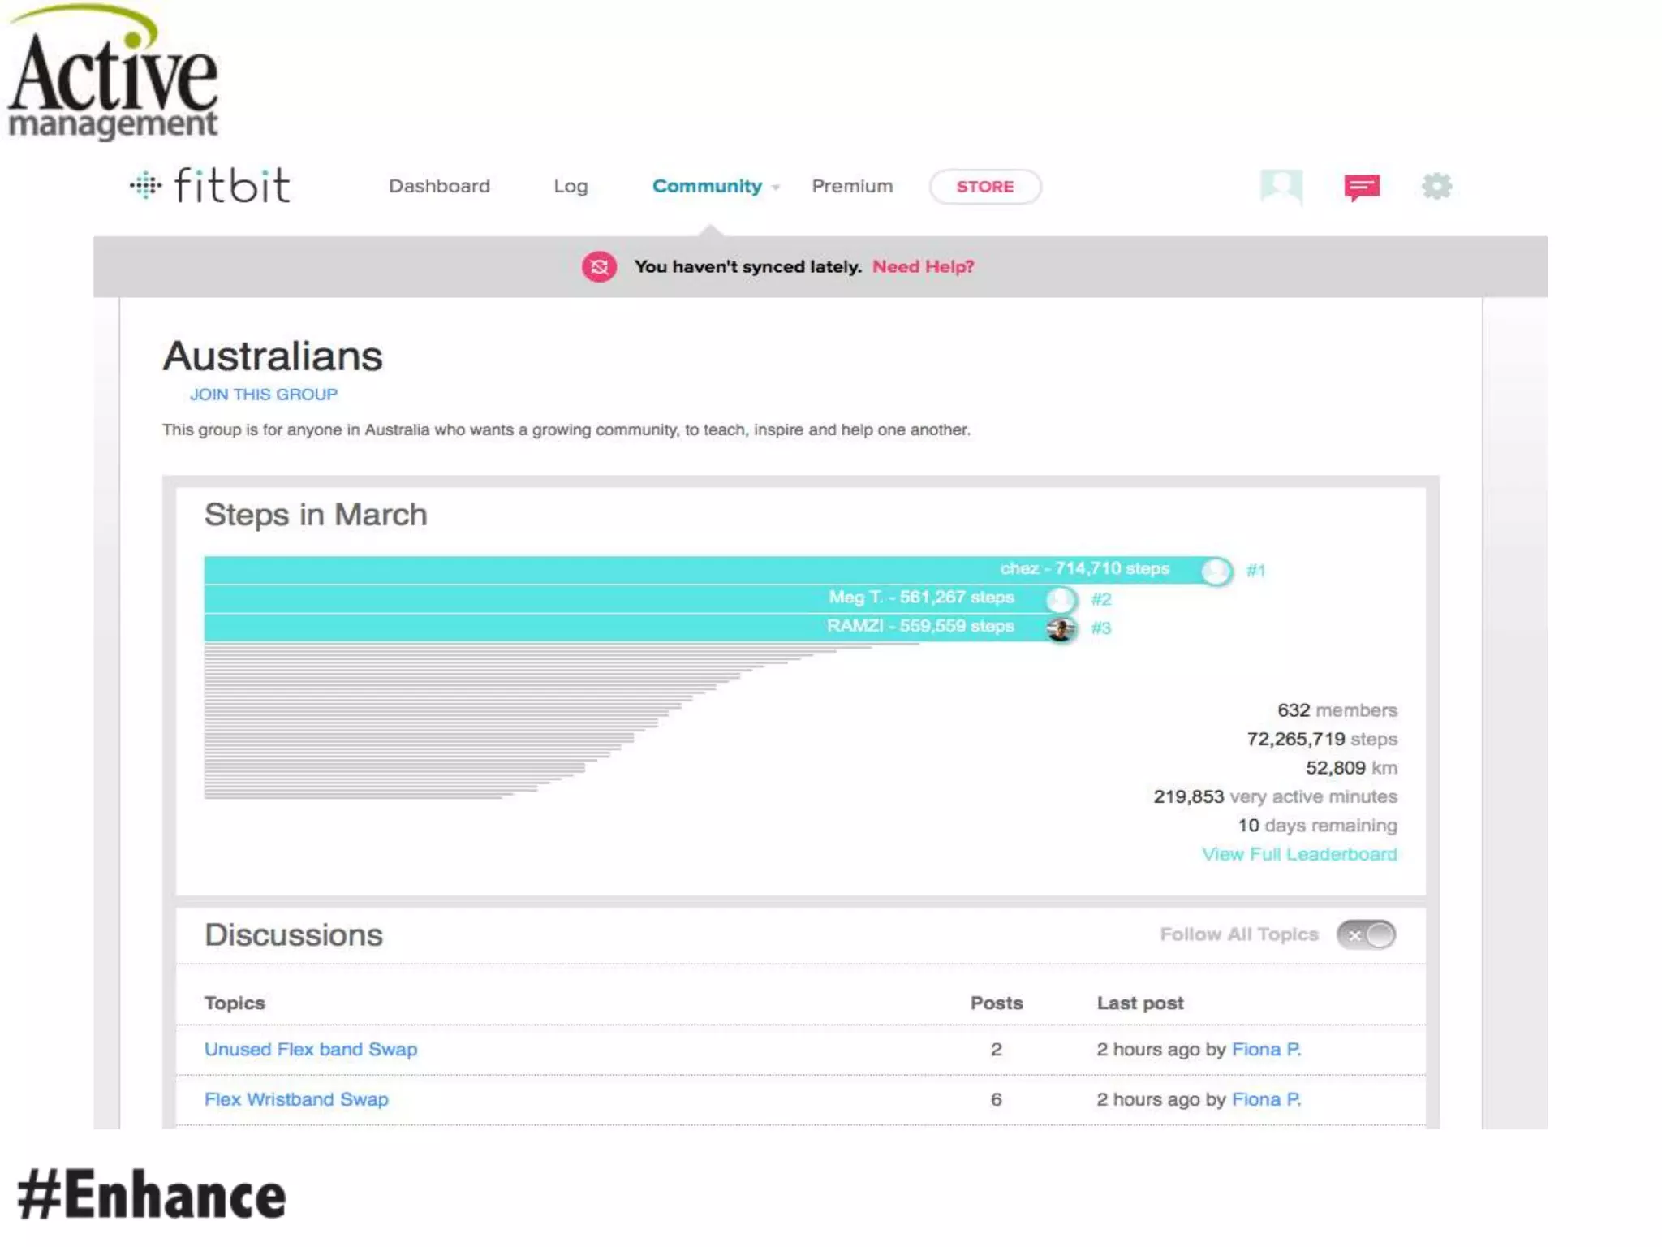Open the Premium menu item
The image size is (1662, 1247).
(x=852, y=187)
